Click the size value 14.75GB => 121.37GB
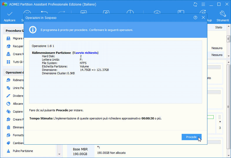The height and width of the screenshot is (158, 231). [94, 70]
